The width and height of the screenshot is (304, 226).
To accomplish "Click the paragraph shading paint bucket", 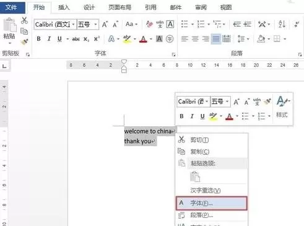I will coord(261,39).
